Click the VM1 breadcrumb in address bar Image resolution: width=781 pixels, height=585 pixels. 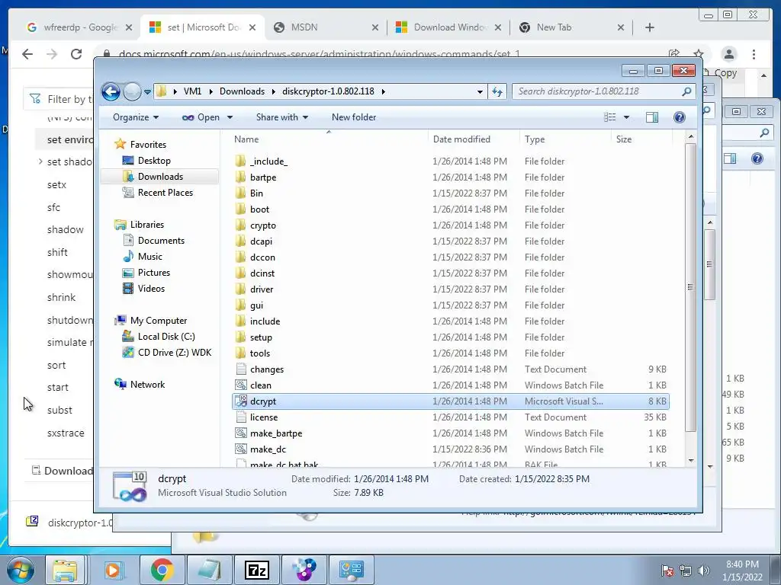click(x=192, y=91)
